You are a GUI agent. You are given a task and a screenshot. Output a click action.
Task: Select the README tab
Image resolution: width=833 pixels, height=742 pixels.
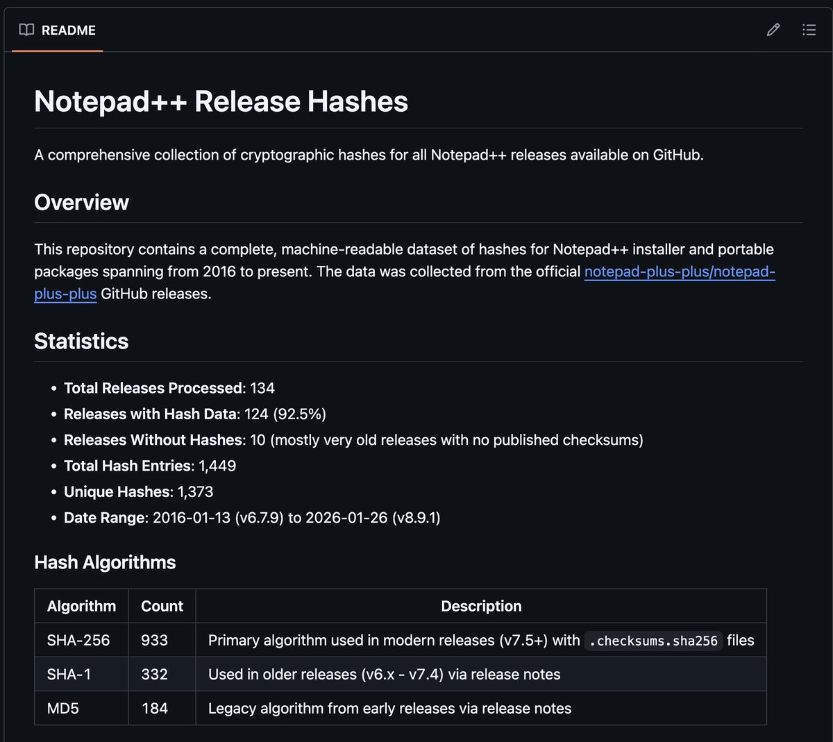pos(58,30)
